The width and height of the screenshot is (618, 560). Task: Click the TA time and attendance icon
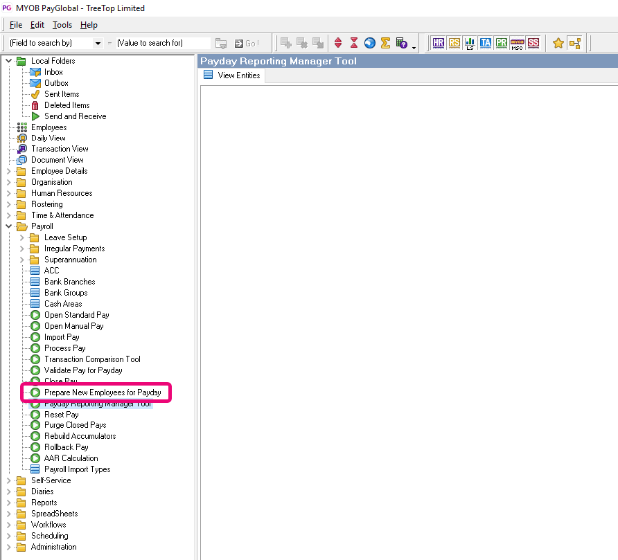(x=485, y=43)
